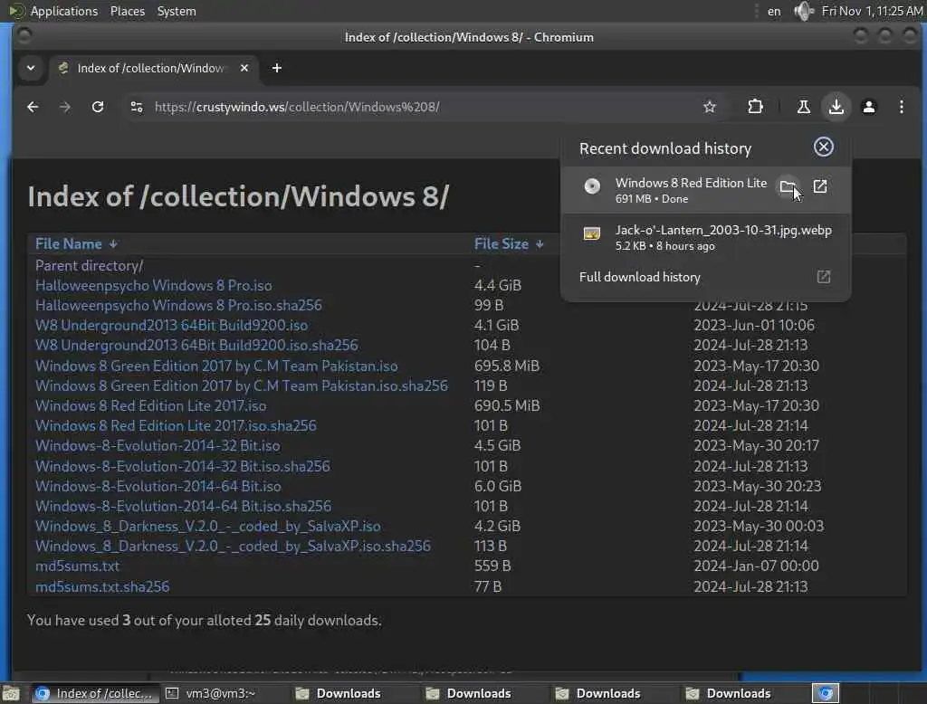Image resolution: width=927 pixels, height=704 pixels.
Task: Click the Chromium icon at taskbar right
Action: [x=826, y=693]
